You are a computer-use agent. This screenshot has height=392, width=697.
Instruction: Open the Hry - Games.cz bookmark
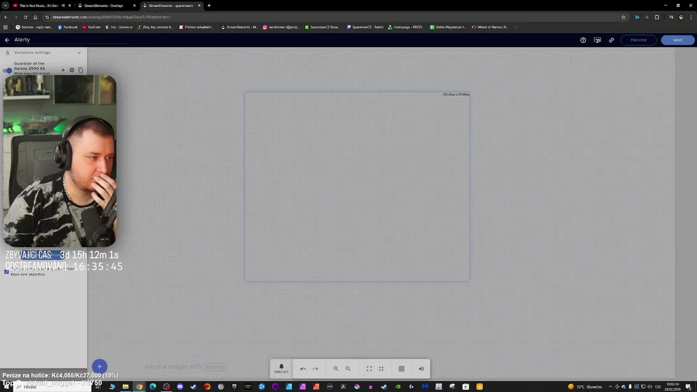(x=119, y=27)
